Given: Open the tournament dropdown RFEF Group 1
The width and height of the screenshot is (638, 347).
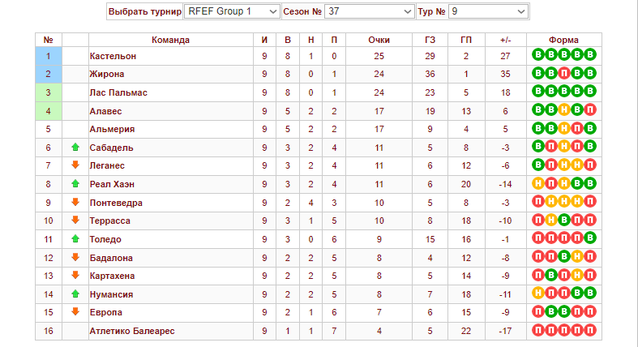Looking at the screenshot, I should (x=231, y=11).
